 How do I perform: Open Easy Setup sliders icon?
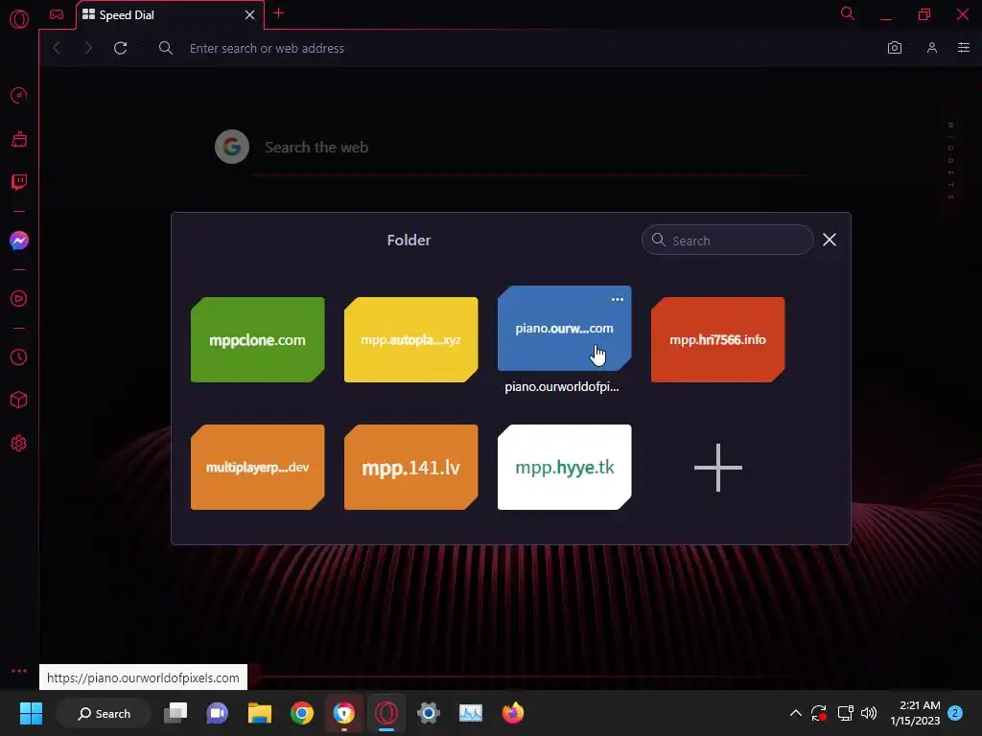coord(964,48)
